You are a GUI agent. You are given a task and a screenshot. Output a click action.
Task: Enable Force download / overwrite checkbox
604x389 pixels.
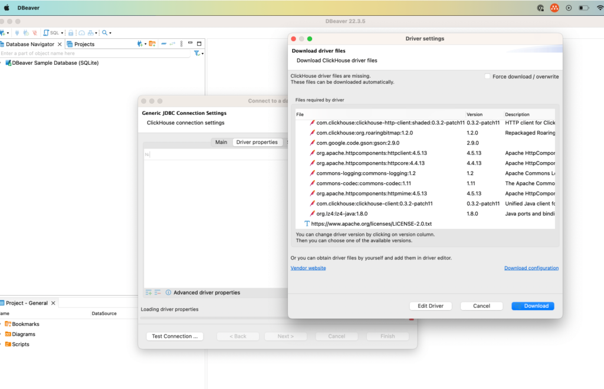pyautogui.click(x=487, y=77)
